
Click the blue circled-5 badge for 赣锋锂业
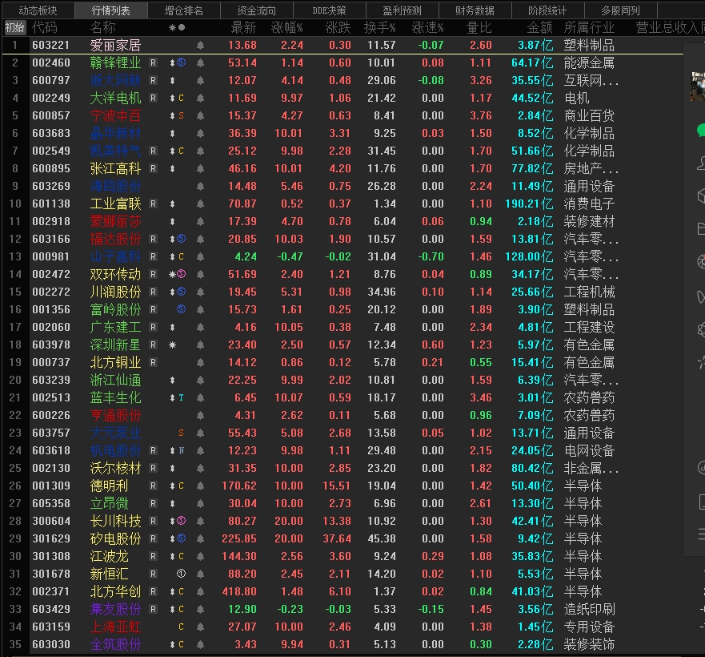click(181, 62)
